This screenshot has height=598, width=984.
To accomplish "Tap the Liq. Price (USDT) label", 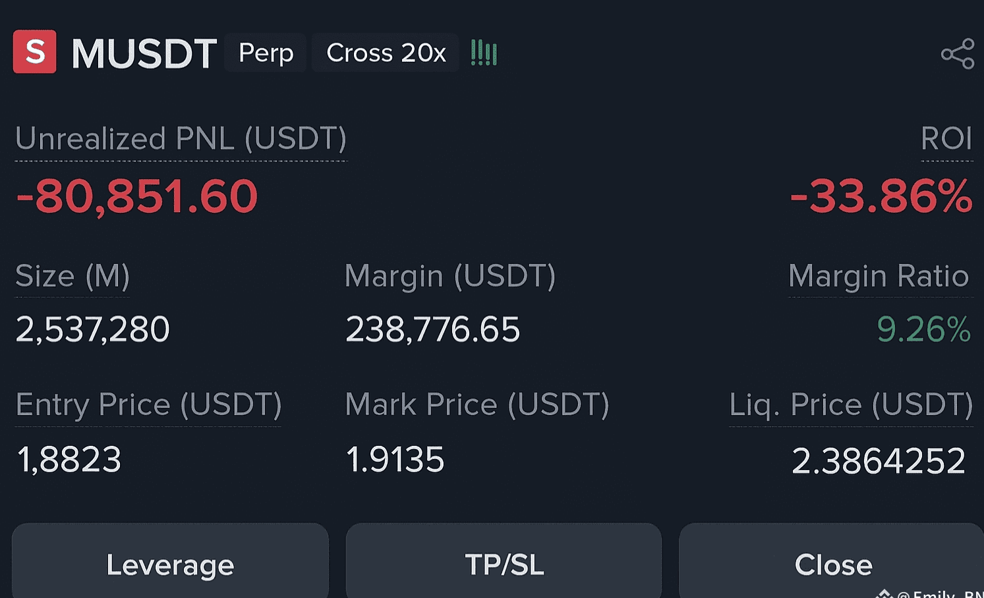I will pyautogui.click(x=851, y=404).
